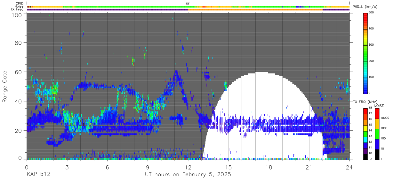Screen dimensions: 393x181
Task: Click the 13 label on the TX FRQ legend
Action: click(370, 136)
